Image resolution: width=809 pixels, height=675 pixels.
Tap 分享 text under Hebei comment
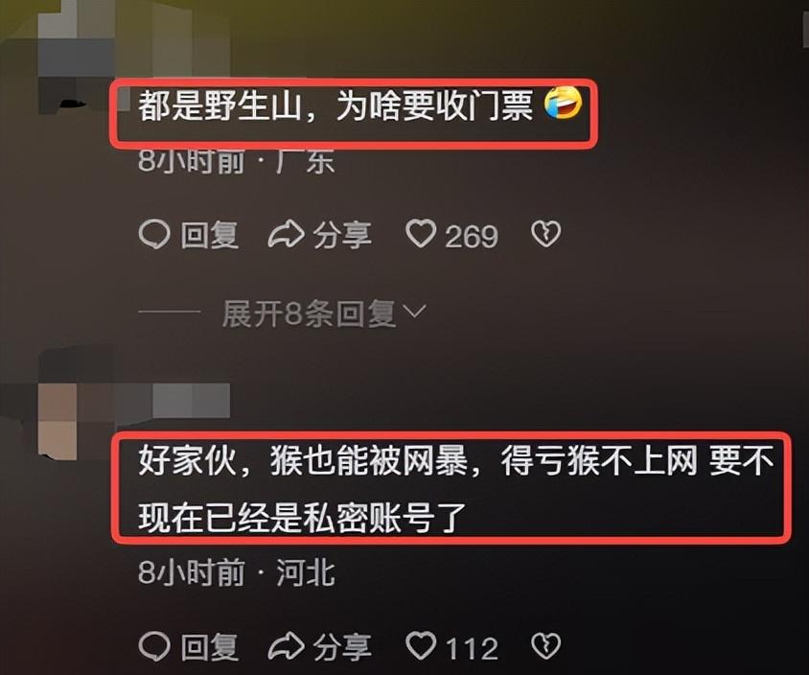coord(342,647)
